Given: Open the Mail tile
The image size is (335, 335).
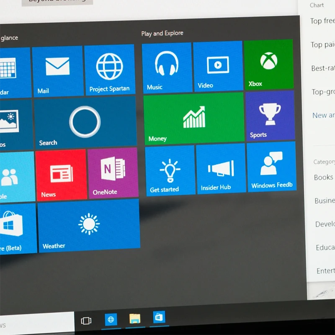Looking at the screenshot, I should 58,71.
